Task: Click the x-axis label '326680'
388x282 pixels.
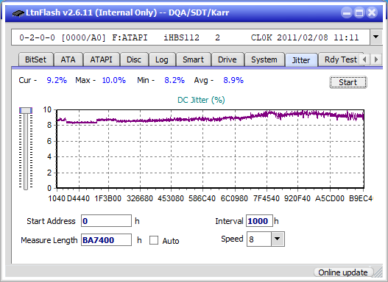Action: pos(140,198)
